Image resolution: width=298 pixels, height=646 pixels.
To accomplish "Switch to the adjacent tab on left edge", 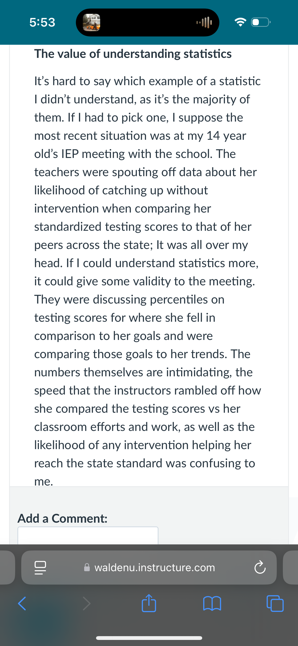I will 7,567.
